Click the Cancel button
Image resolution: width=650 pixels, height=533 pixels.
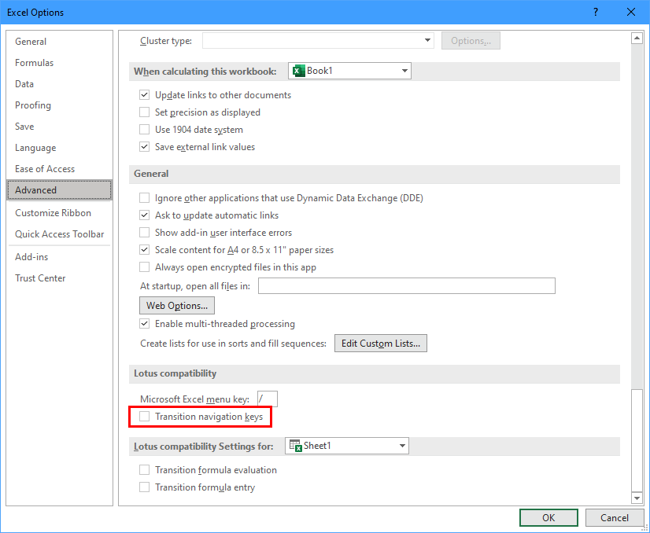615,518
